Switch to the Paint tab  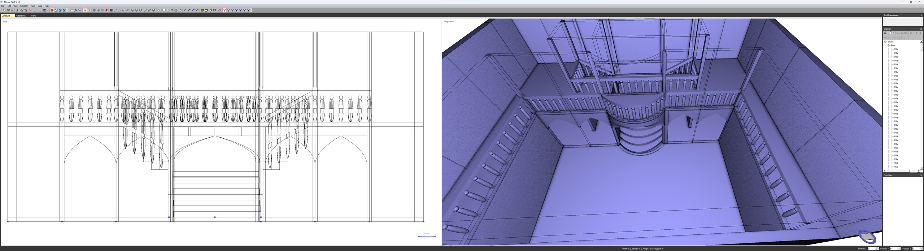click(x=33, y=16)
